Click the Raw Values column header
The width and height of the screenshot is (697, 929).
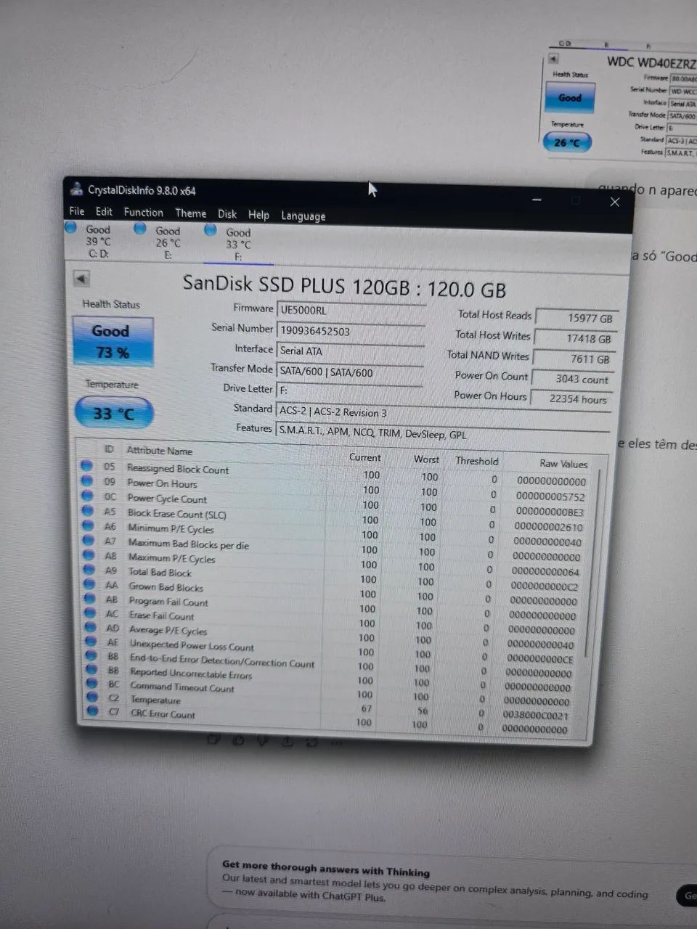pos(563,463)
